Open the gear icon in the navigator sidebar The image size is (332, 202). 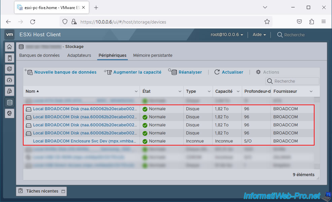pos(9,69)
